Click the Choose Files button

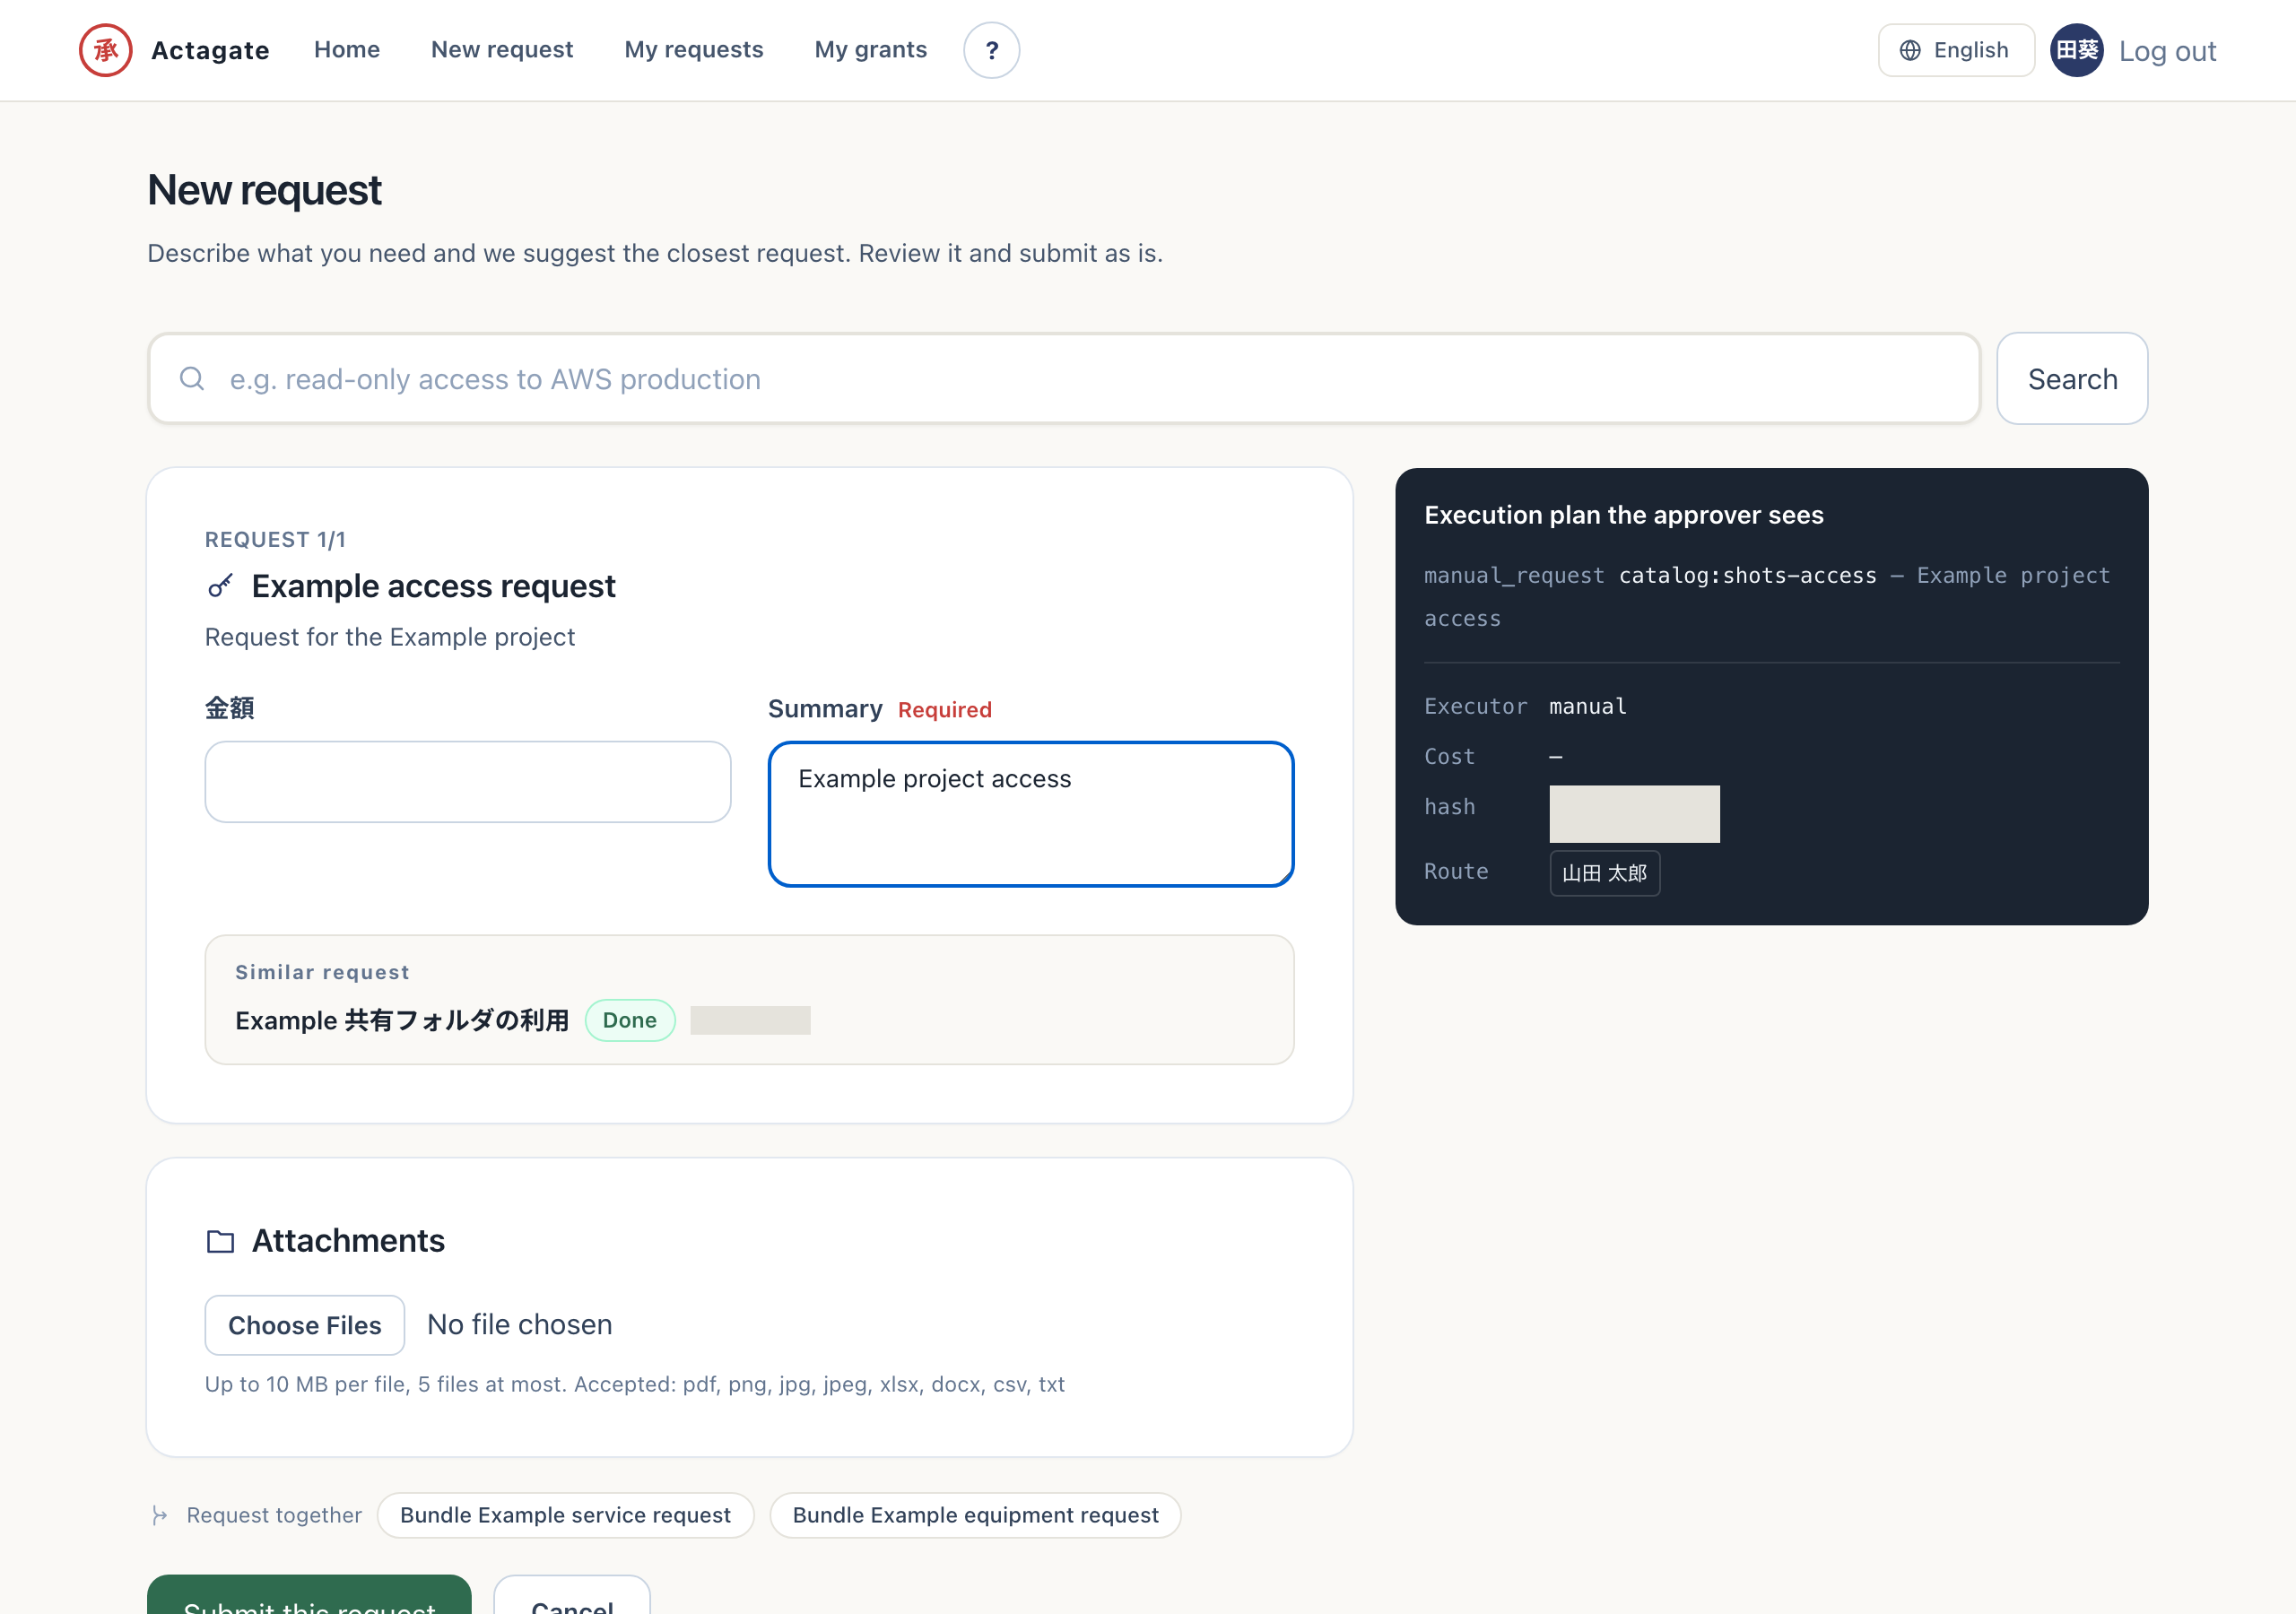click(305, 1325)
